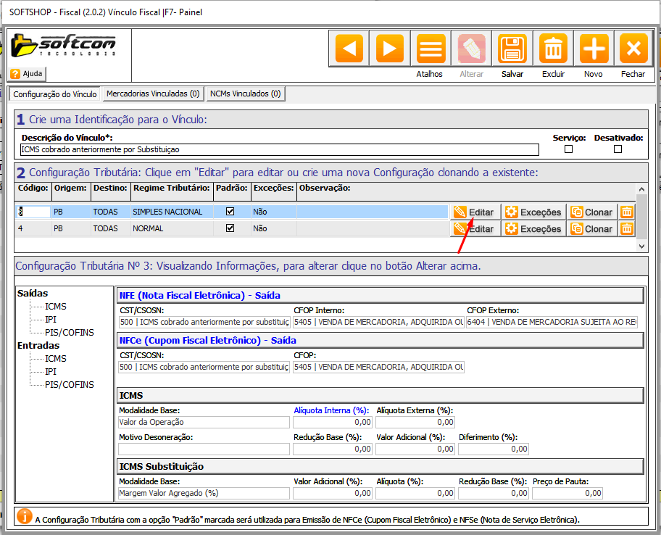
Task: Toggle the Serviço checkbox
Action: coord(569,149)
